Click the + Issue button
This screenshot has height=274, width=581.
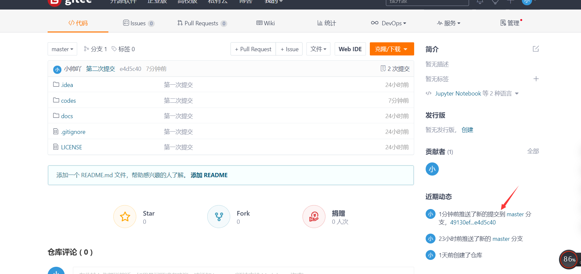click(x=289, y=49)
